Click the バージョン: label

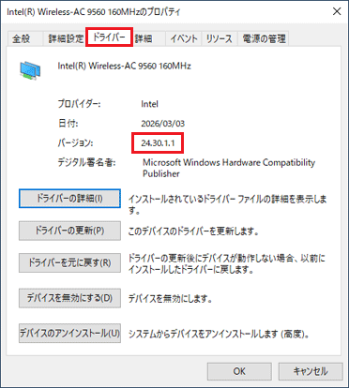pyautogui.click(x=75, y=143)
